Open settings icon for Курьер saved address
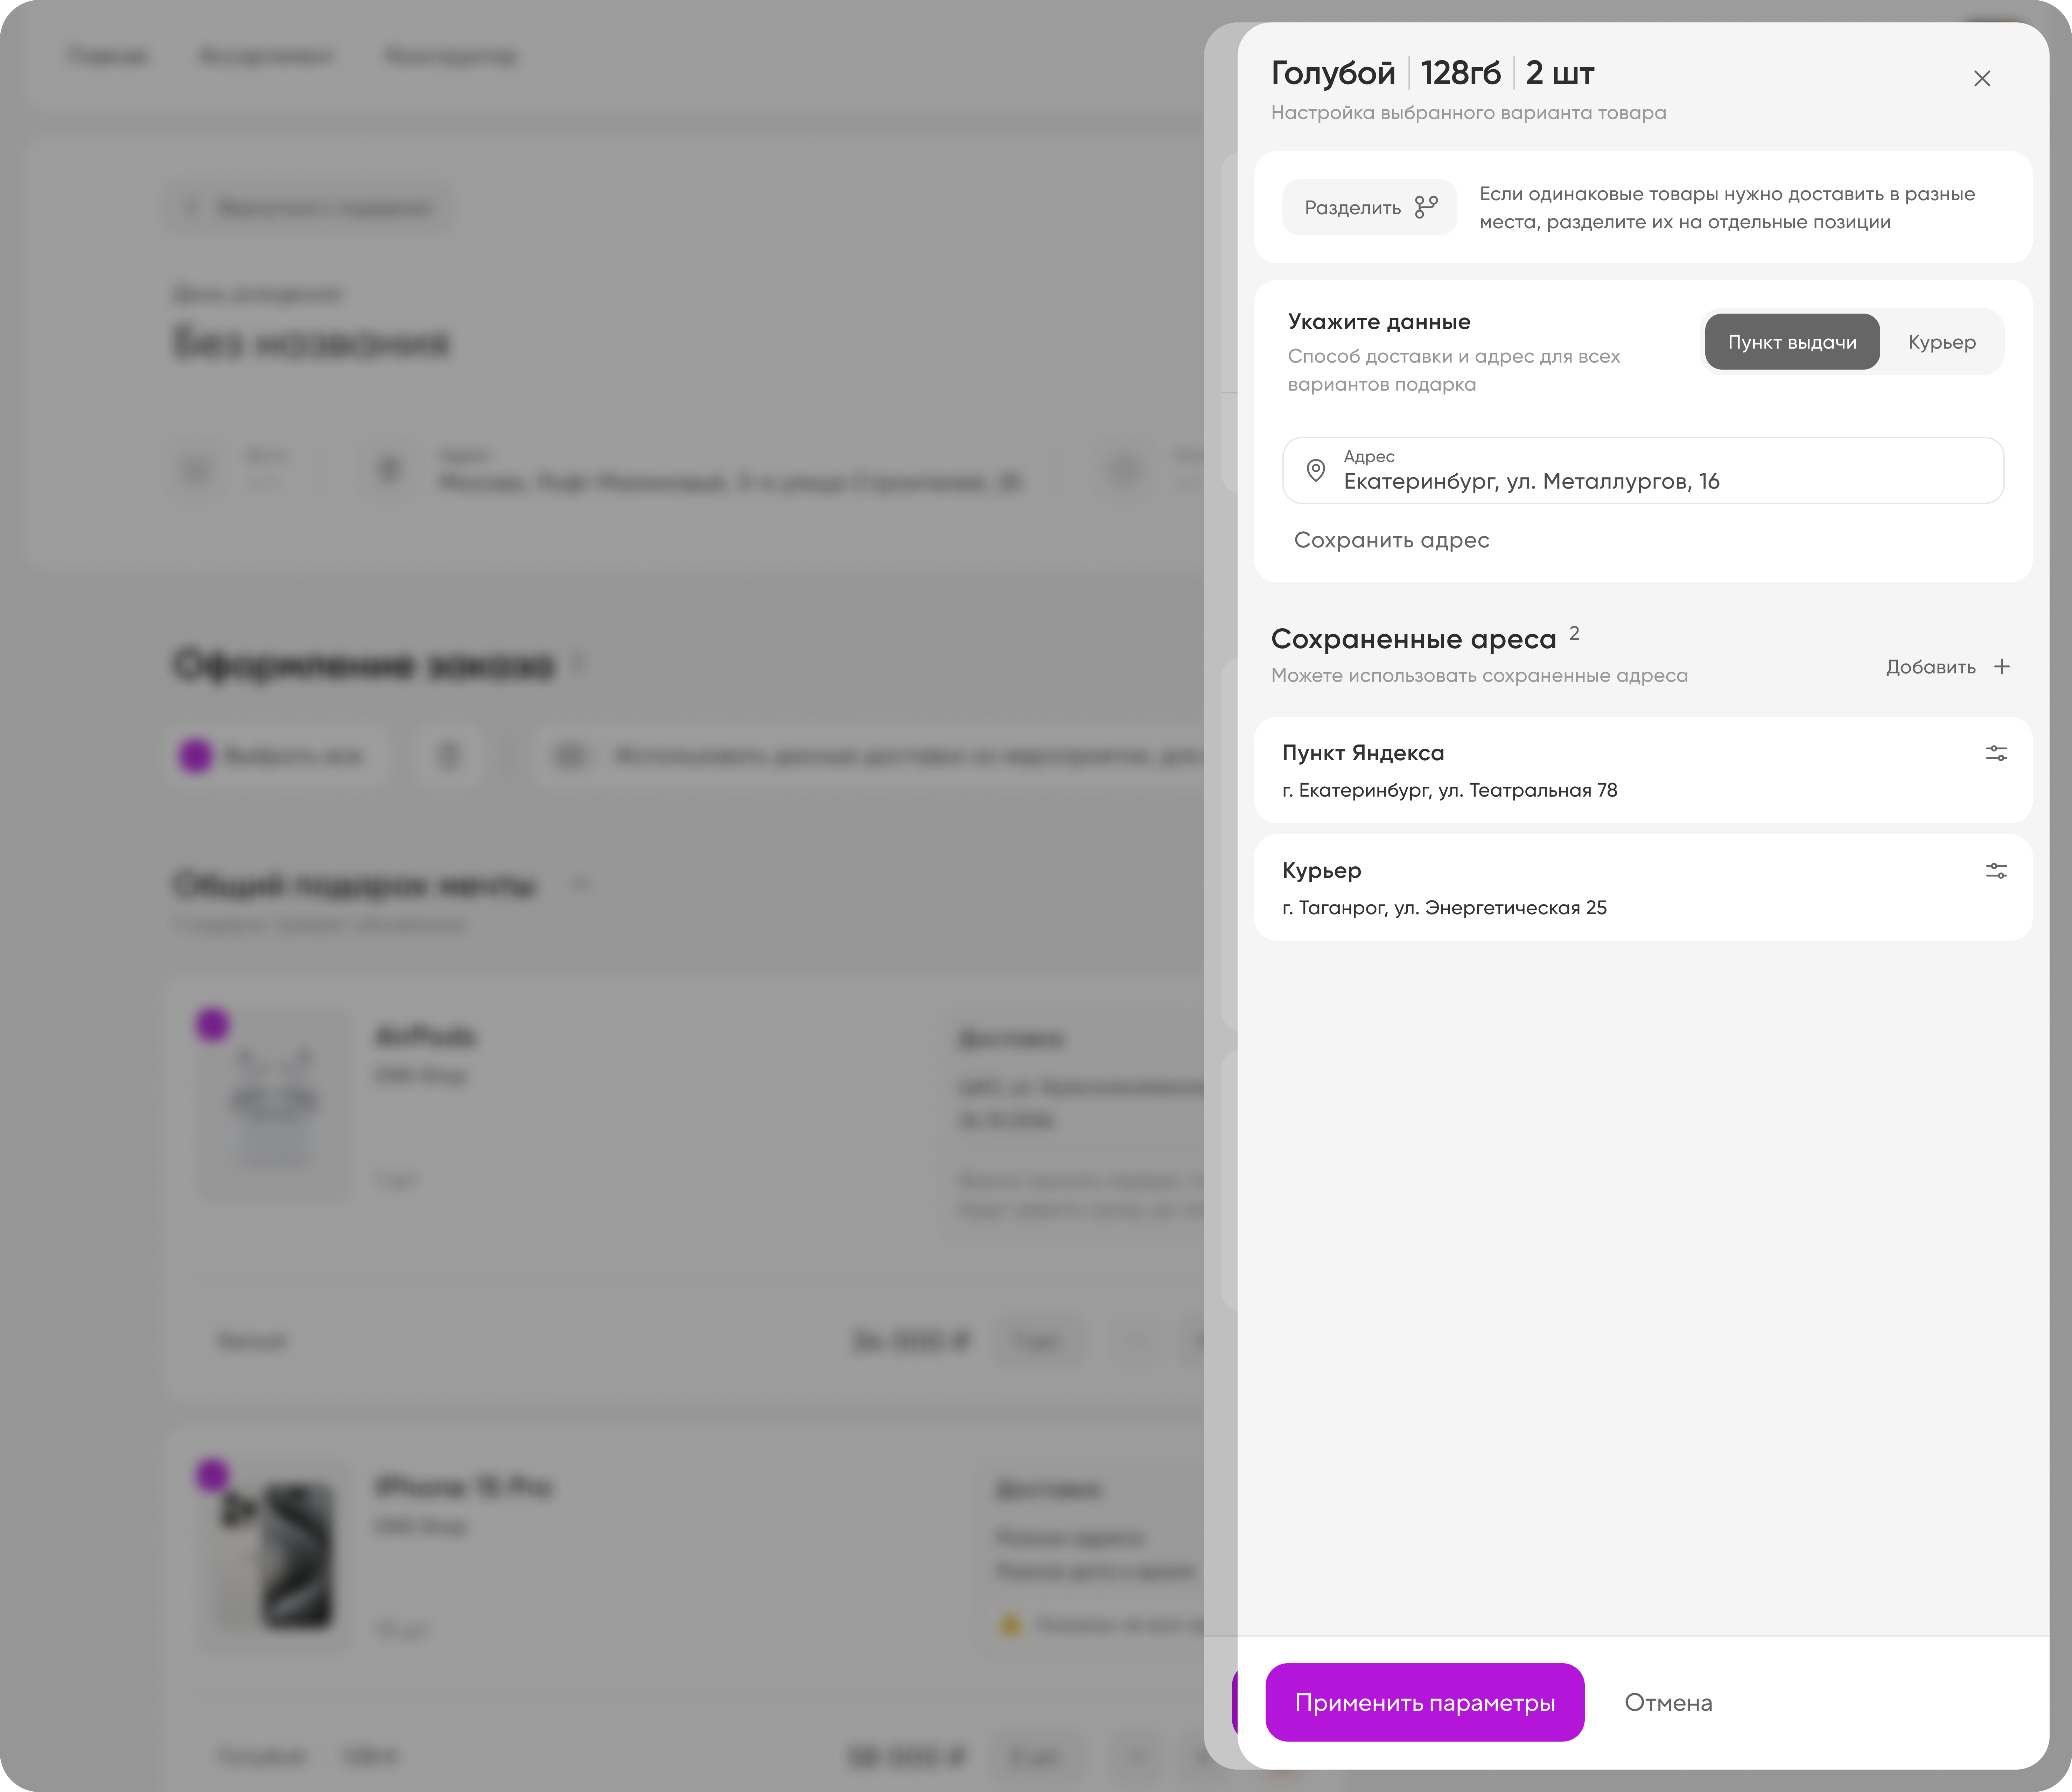 click(x=1996, y=871)
